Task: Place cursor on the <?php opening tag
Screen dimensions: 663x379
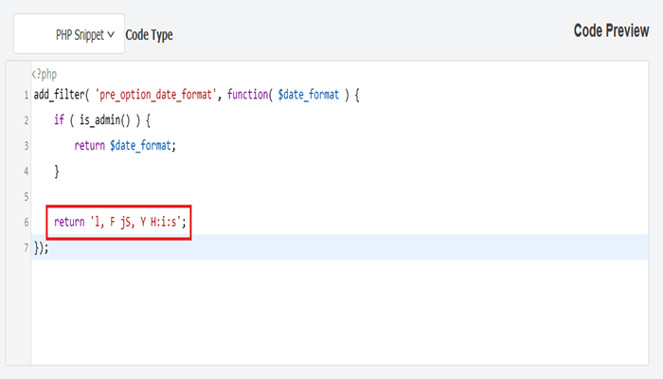Action: pyautogui.click(x=45, y=74)
